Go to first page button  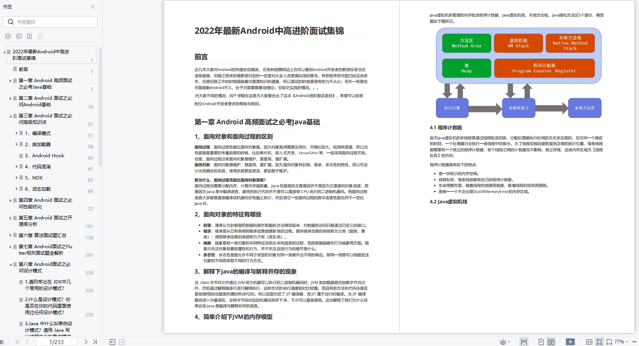click(18, 342)
